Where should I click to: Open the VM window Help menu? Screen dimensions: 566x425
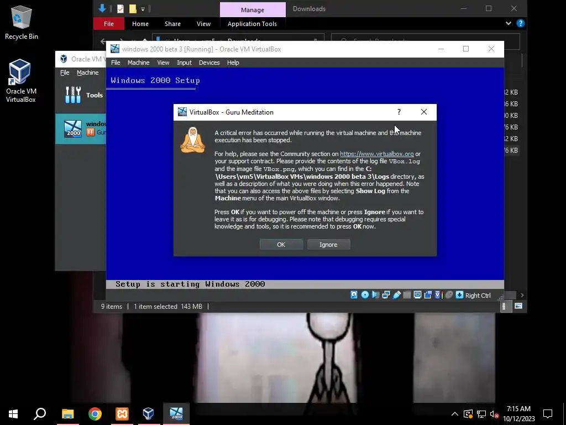(x=233, y=63)
